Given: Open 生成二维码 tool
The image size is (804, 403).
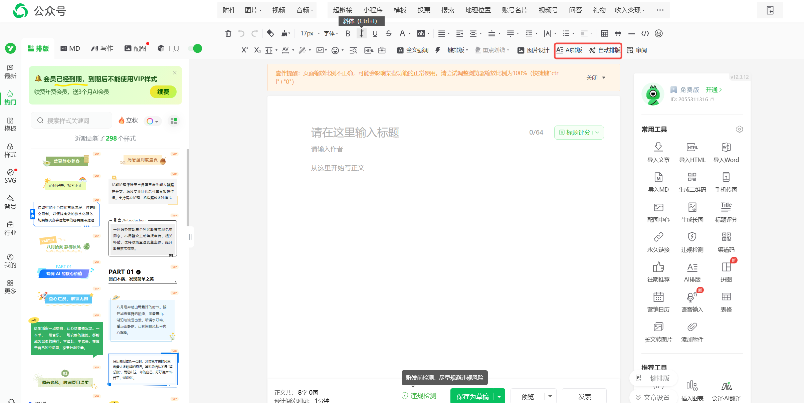Looking at the screenshot, I should [692, 182].
